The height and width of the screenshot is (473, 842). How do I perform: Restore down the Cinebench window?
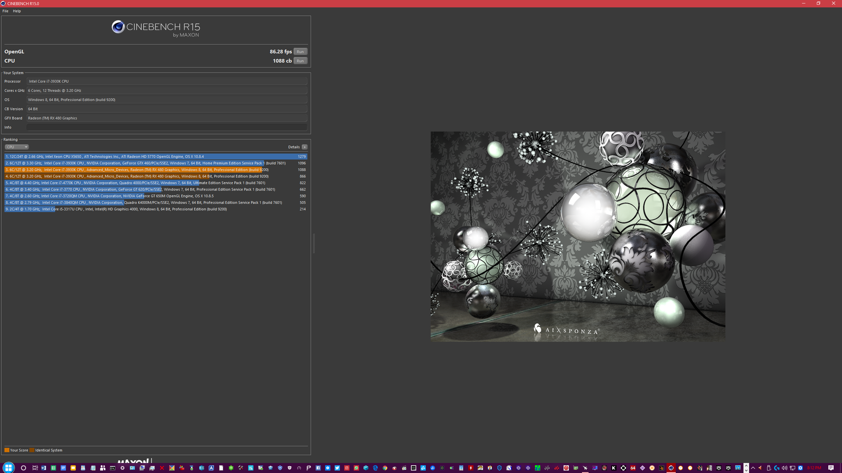[818, 4]
